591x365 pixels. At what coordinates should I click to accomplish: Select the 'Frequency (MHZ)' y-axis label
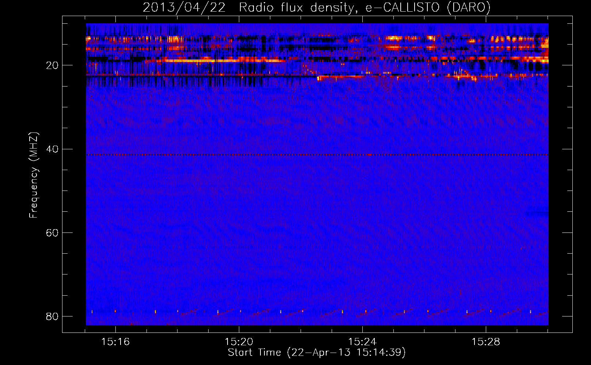click(x=34, y=175)
